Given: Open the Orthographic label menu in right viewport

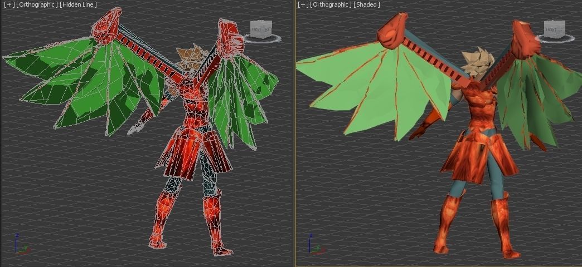Looking at the screenshot, I should (x=331, y=5).
